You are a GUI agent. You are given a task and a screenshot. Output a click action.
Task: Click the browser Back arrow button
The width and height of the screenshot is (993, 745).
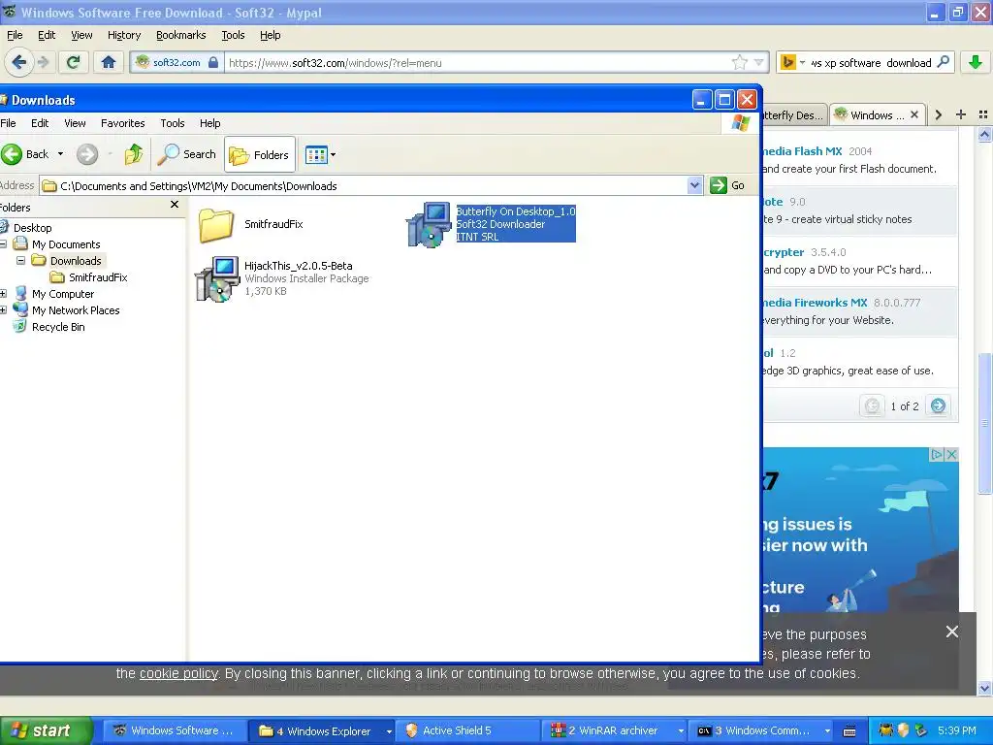[x=19, y=62]
